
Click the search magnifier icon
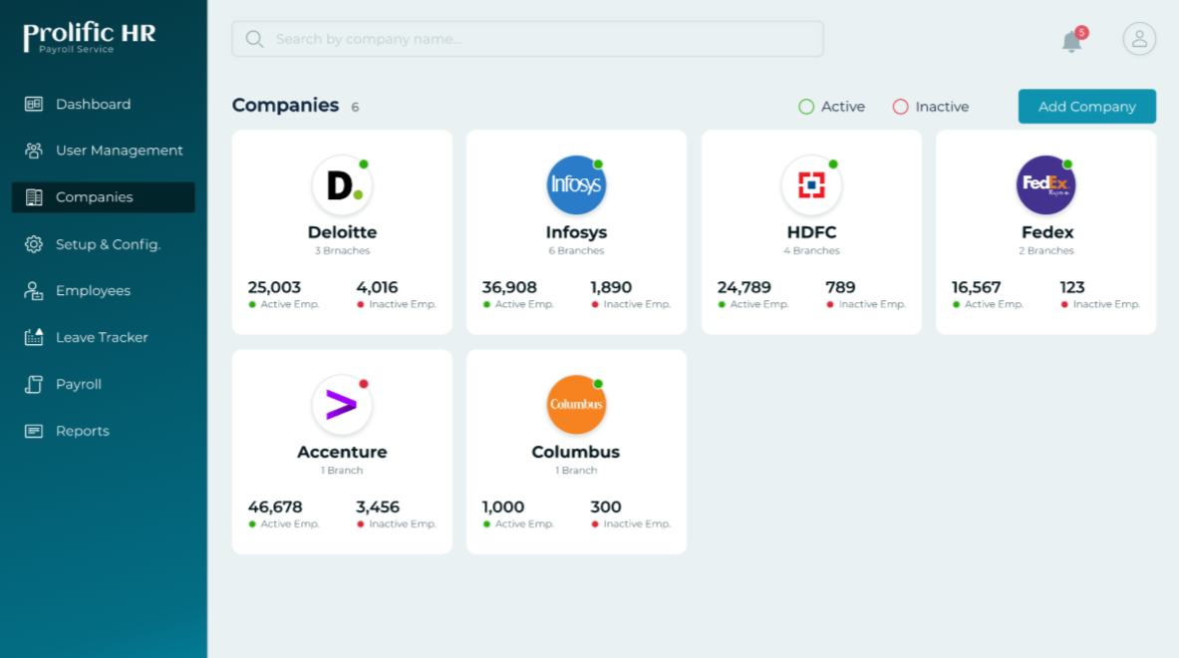click(x=254, y=39)
